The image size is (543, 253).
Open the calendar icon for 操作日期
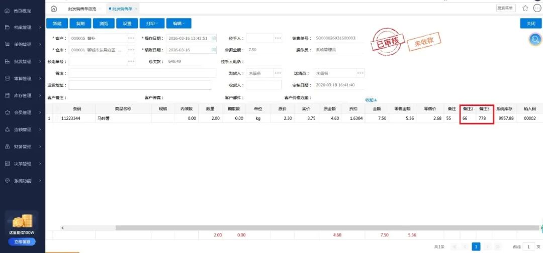coord(214,38)
